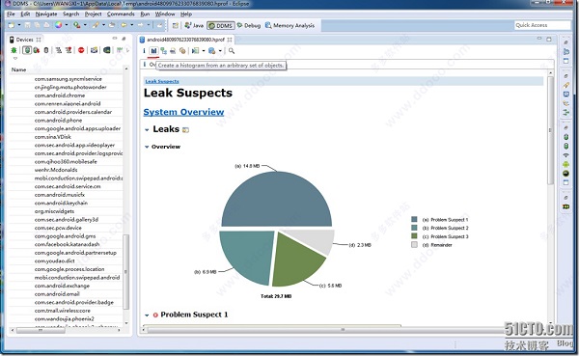Click the debug selected process bug icon
The height and width of the screenshot is (356, 579).
(14, 50)
